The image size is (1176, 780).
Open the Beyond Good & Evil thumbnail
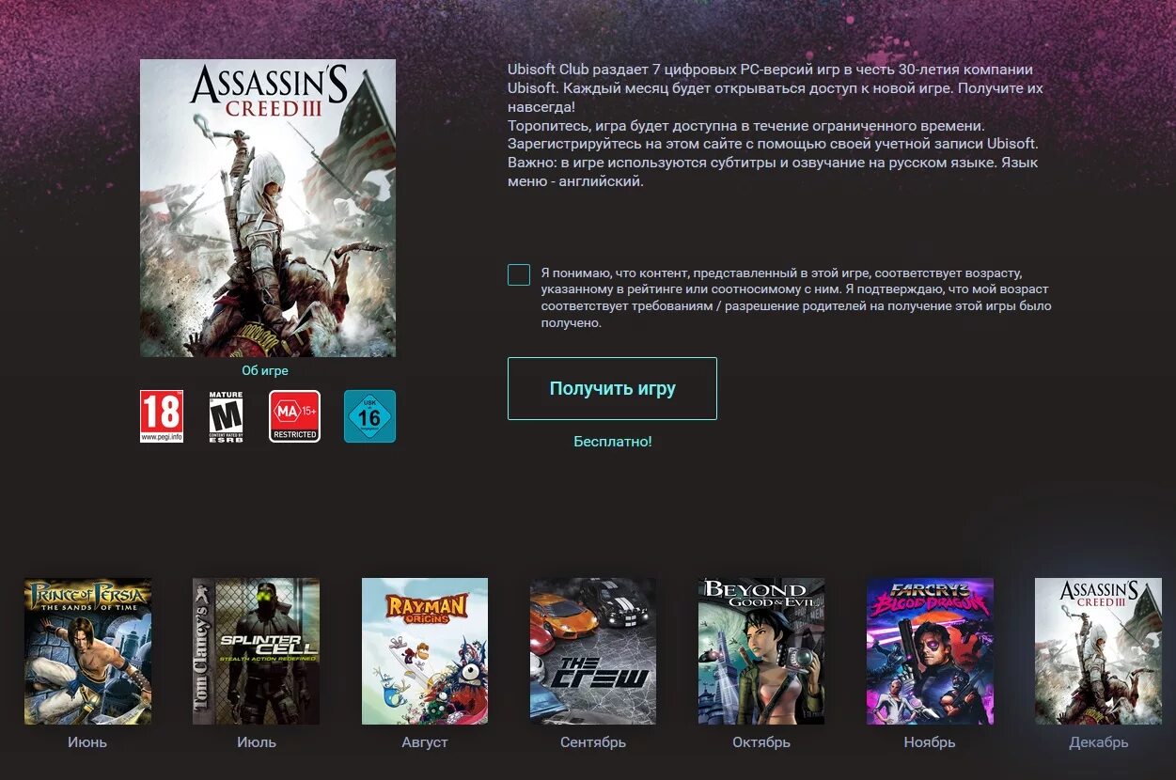click(x=761, y=651)
